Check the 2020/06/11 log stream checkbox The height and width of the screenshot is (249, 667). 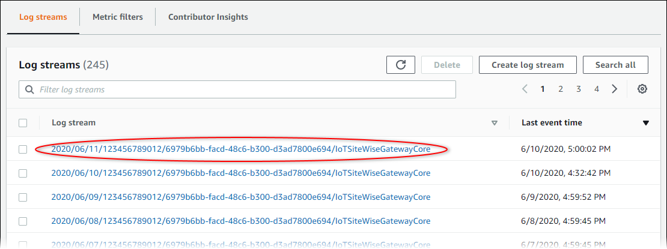23,149
